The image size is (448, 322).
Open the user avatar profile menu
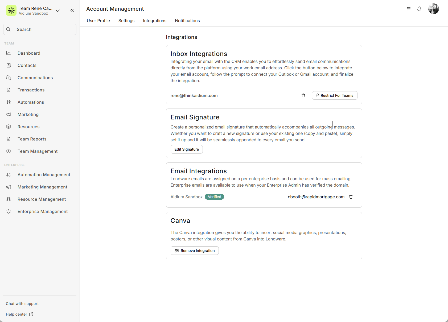[x=433, y=9]
